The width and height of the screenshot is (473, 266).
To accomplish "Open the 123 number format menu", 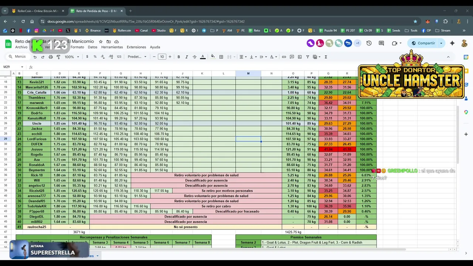I will coord(119,57).
